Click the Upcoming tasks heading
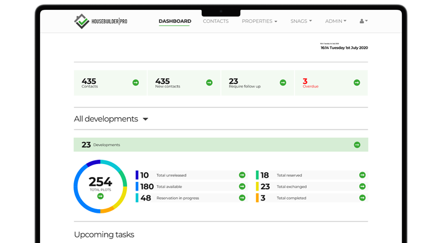Screen dimensions: 432x243 104,234
